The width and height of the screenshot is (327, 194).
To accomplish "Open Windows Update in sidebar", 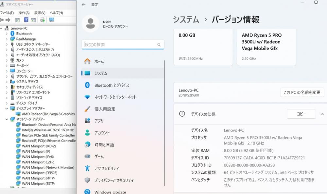I will click(x=123, y=192).
